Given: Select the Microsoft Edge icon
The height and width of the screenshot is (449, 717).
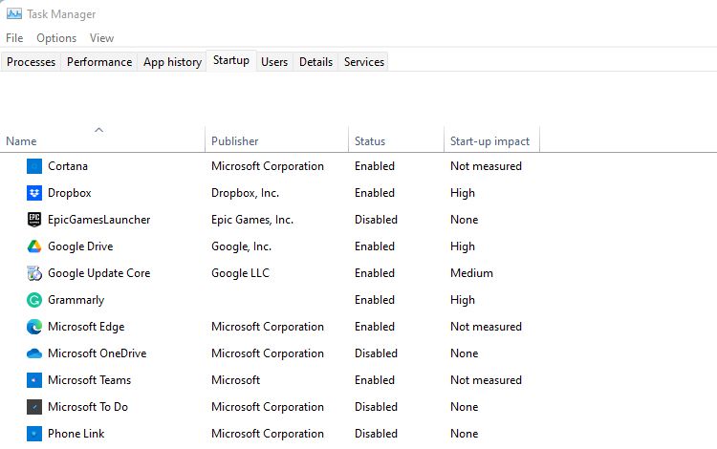Looking at the screenshot, I should tap(34, 327).
